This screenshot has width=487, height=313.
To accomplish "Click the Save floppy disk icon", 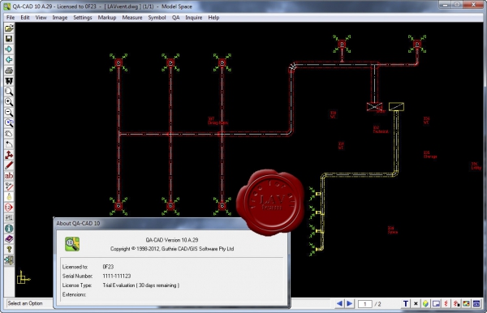I will (9, 39).
